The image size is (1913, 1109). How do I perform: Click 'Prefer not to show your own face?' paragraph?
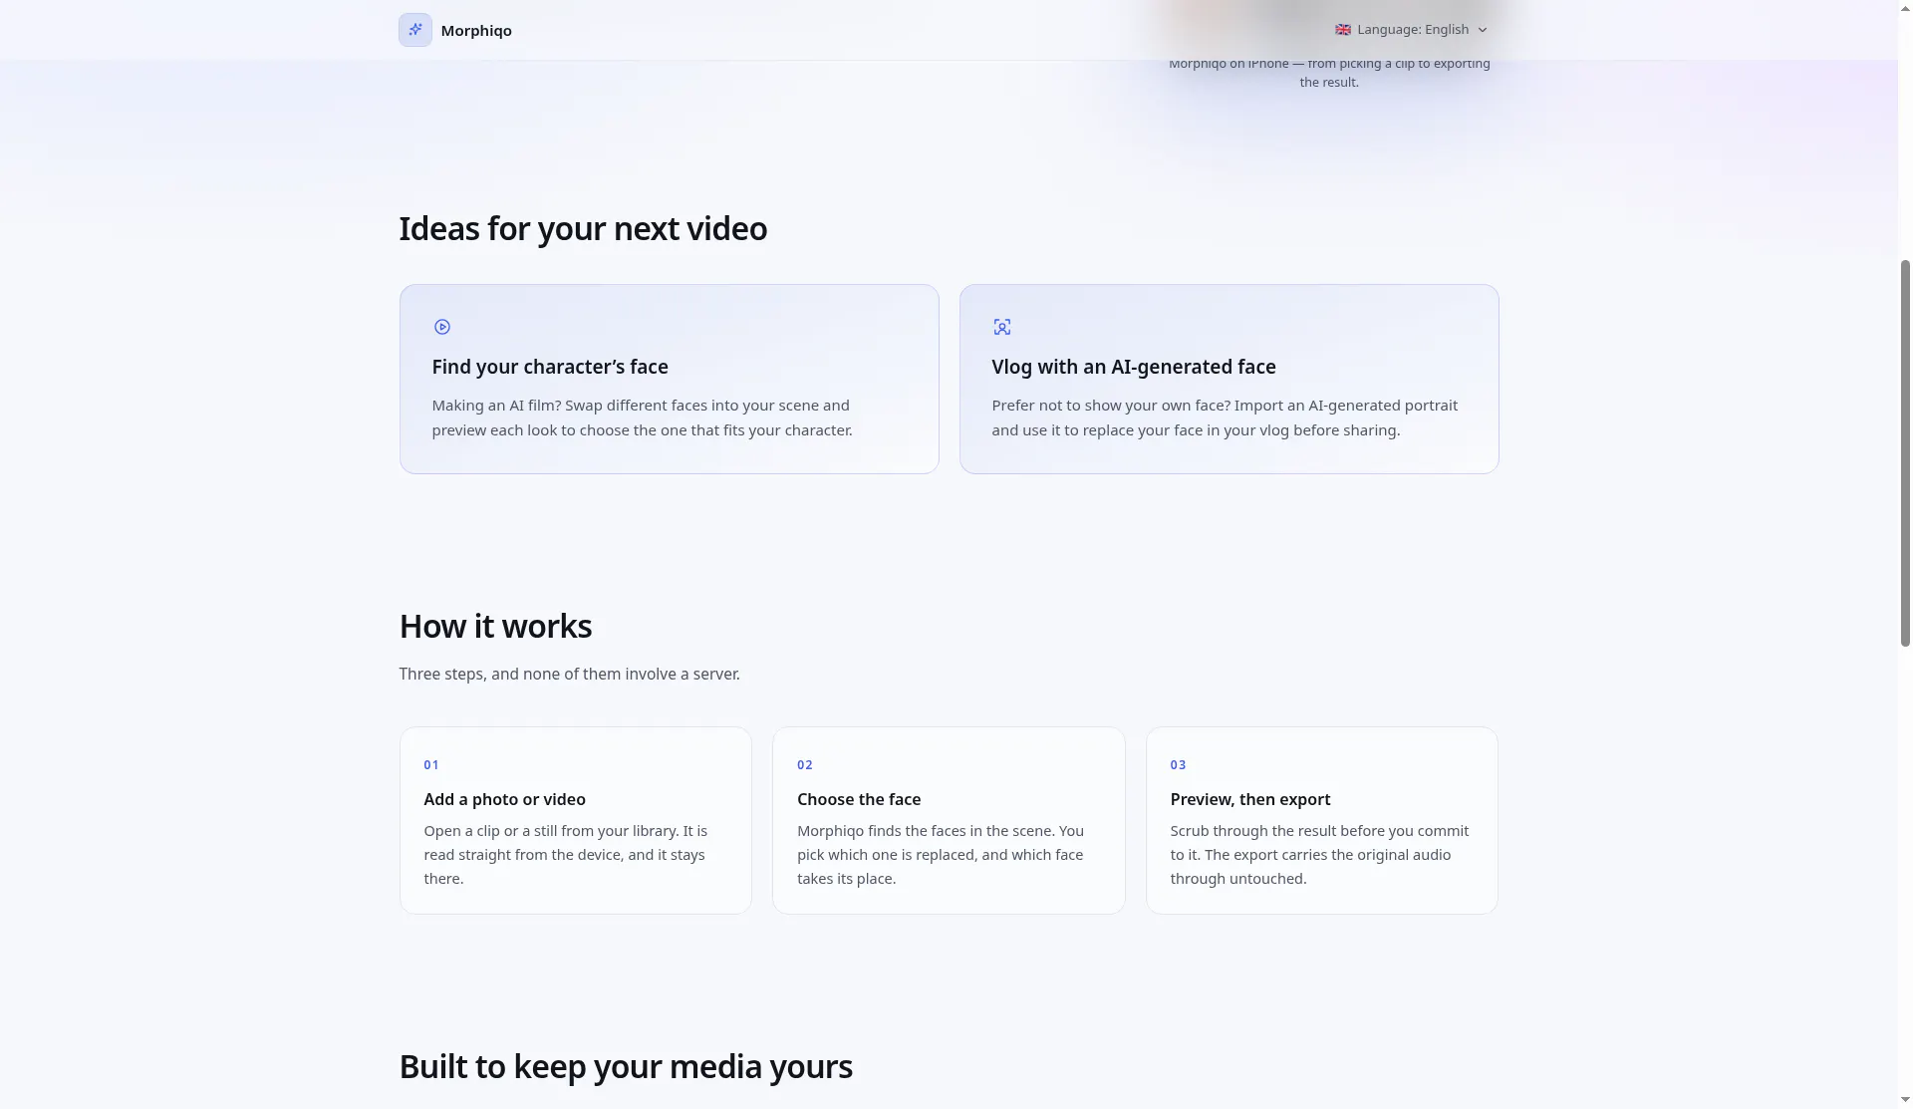pos(1225,417)
